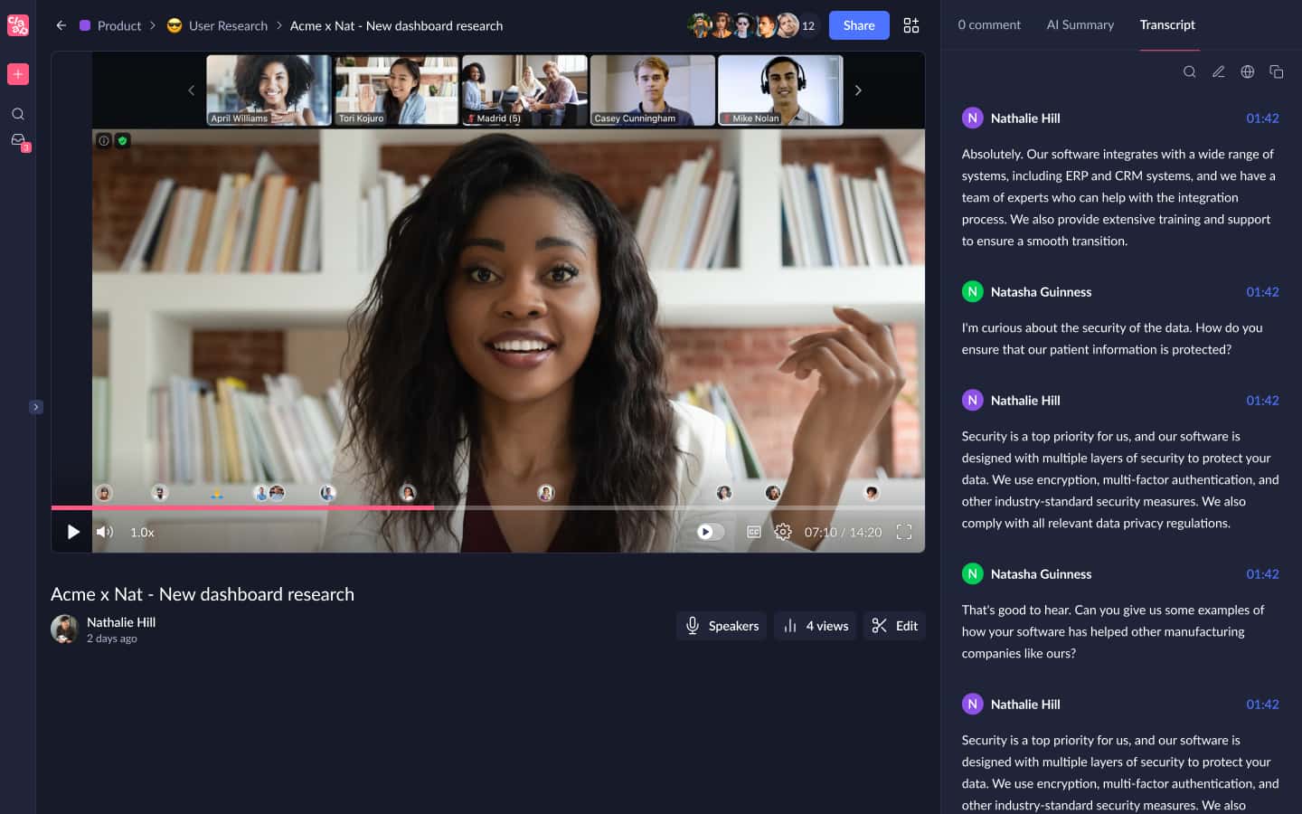
Task: Enable closed captions
Action: point(754,532)
